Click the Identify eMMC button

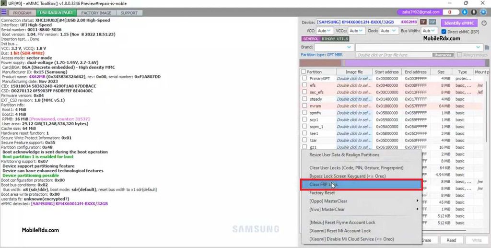point(459,23)
